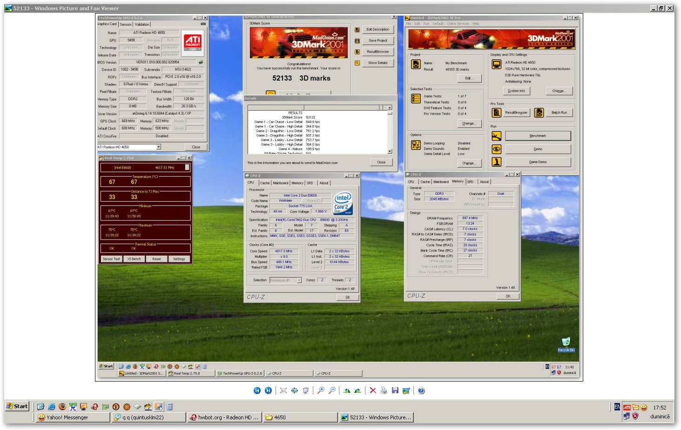
Task: Launch Firefox from Quick Launch
Action: 62,406
